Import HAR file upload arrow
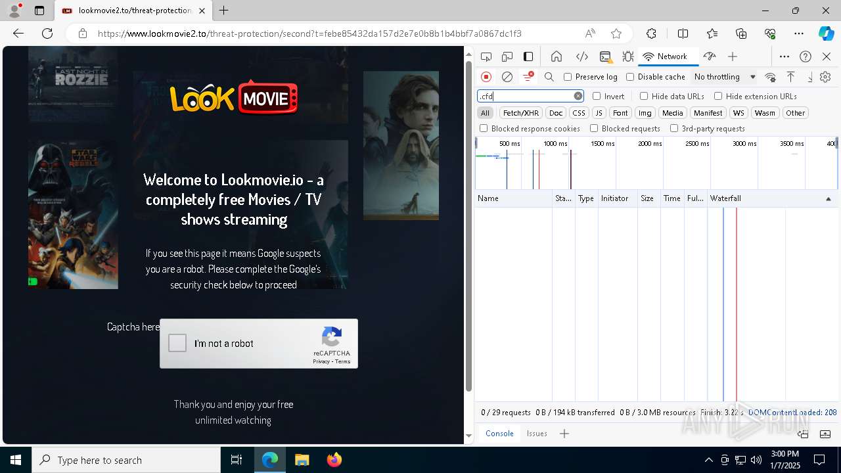841x473 pixels. (791, 77)
